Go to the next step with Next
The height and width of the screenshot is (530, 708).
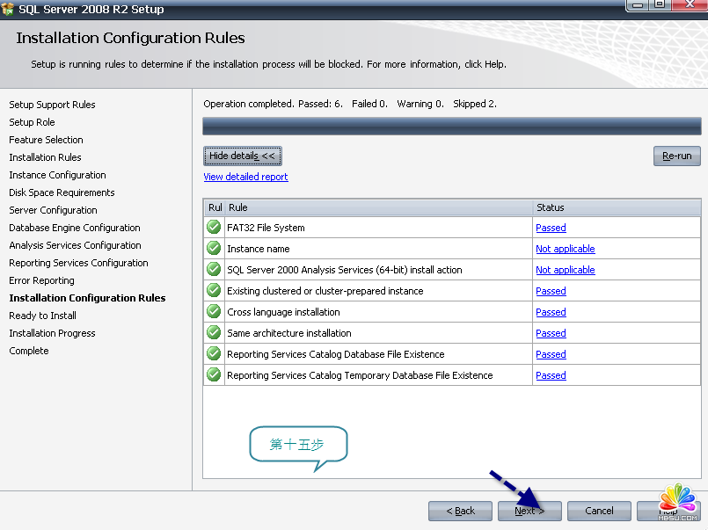529,511
